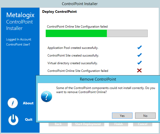Click the checkmark beside ControlPoint Site created
The width and height of the screenshot is (160, 134).
139,55
